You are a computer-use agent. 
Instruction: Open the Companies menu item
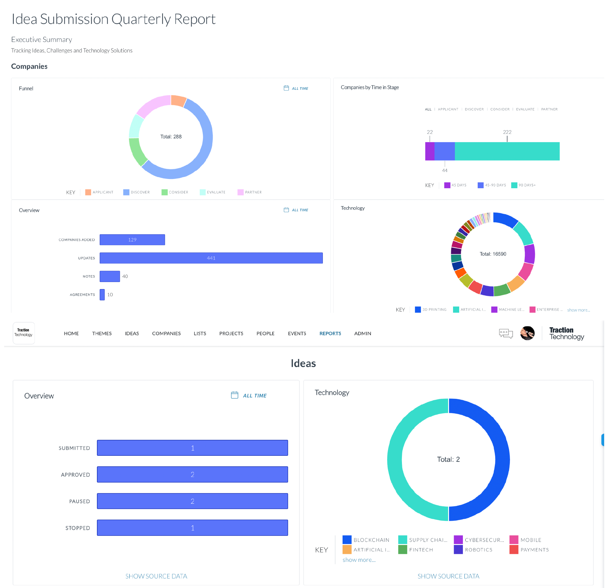[x=167, y=334]
